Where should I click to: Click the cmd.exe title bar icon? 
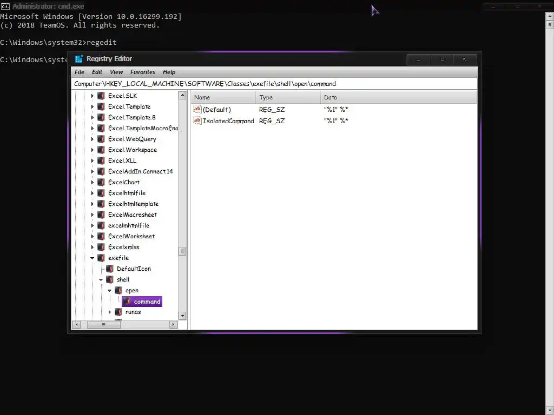(5, 6)
